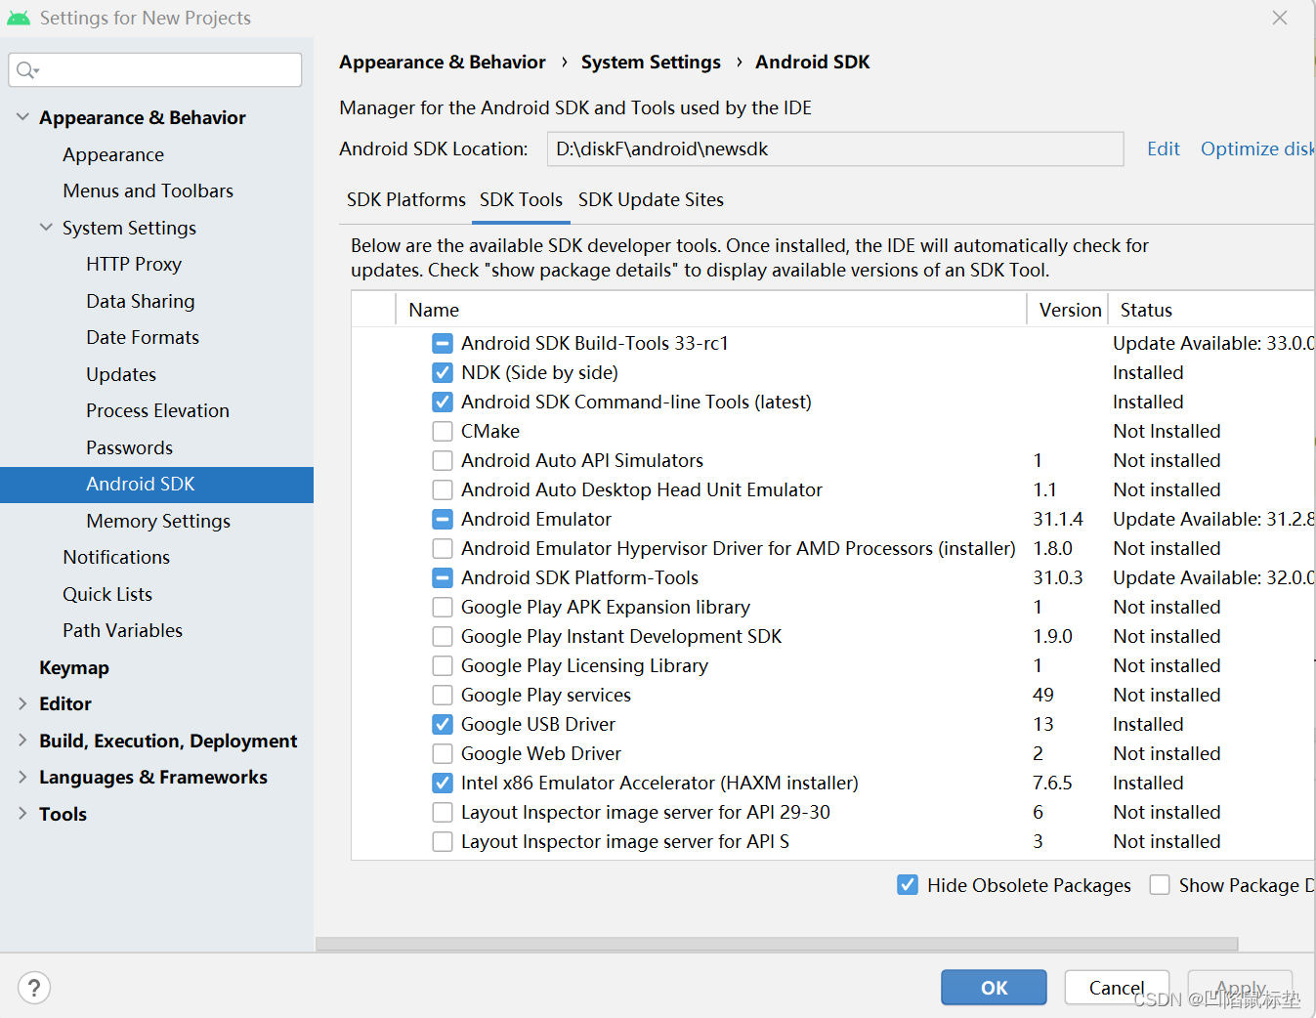Check Google Web Driver

(443, 753)
